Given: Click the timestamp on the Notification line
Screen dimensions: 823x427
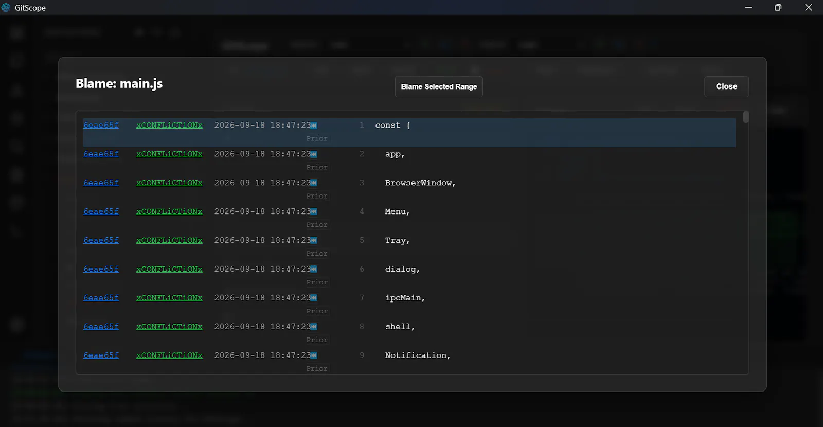Looking at the screenshot, I should pos(262,355).
